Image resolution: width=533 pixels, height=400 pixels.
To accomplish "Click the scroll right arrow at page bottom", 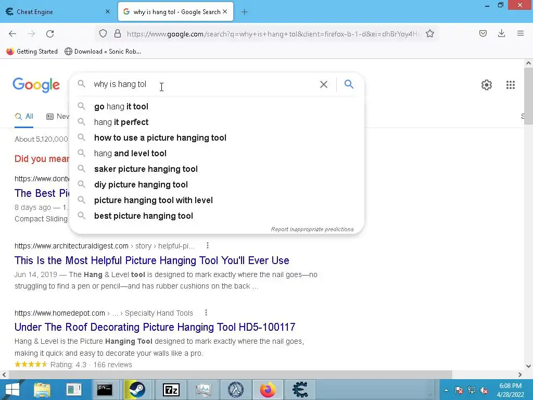I will (x=520, y=374).
